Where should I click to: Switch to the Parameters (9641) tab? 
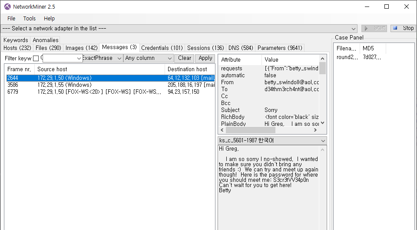(280, 48)
